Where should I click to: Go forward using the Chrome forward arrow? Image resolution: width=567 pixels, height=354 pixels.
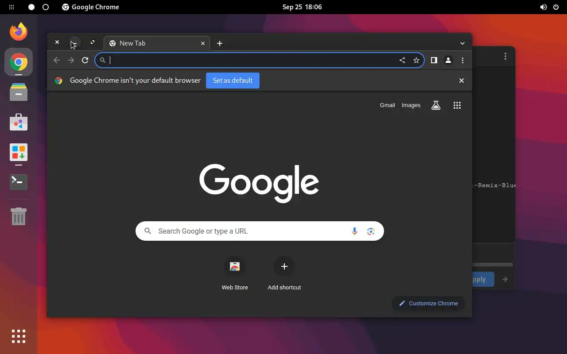[x=71, y=60]
